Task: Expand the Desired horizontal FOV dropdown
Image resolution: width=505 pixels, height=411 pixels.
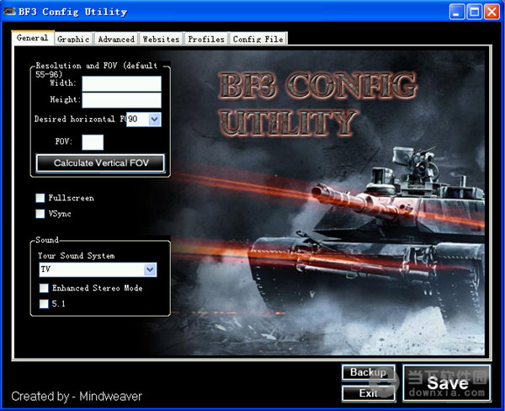Action: (x=154, y=120)
